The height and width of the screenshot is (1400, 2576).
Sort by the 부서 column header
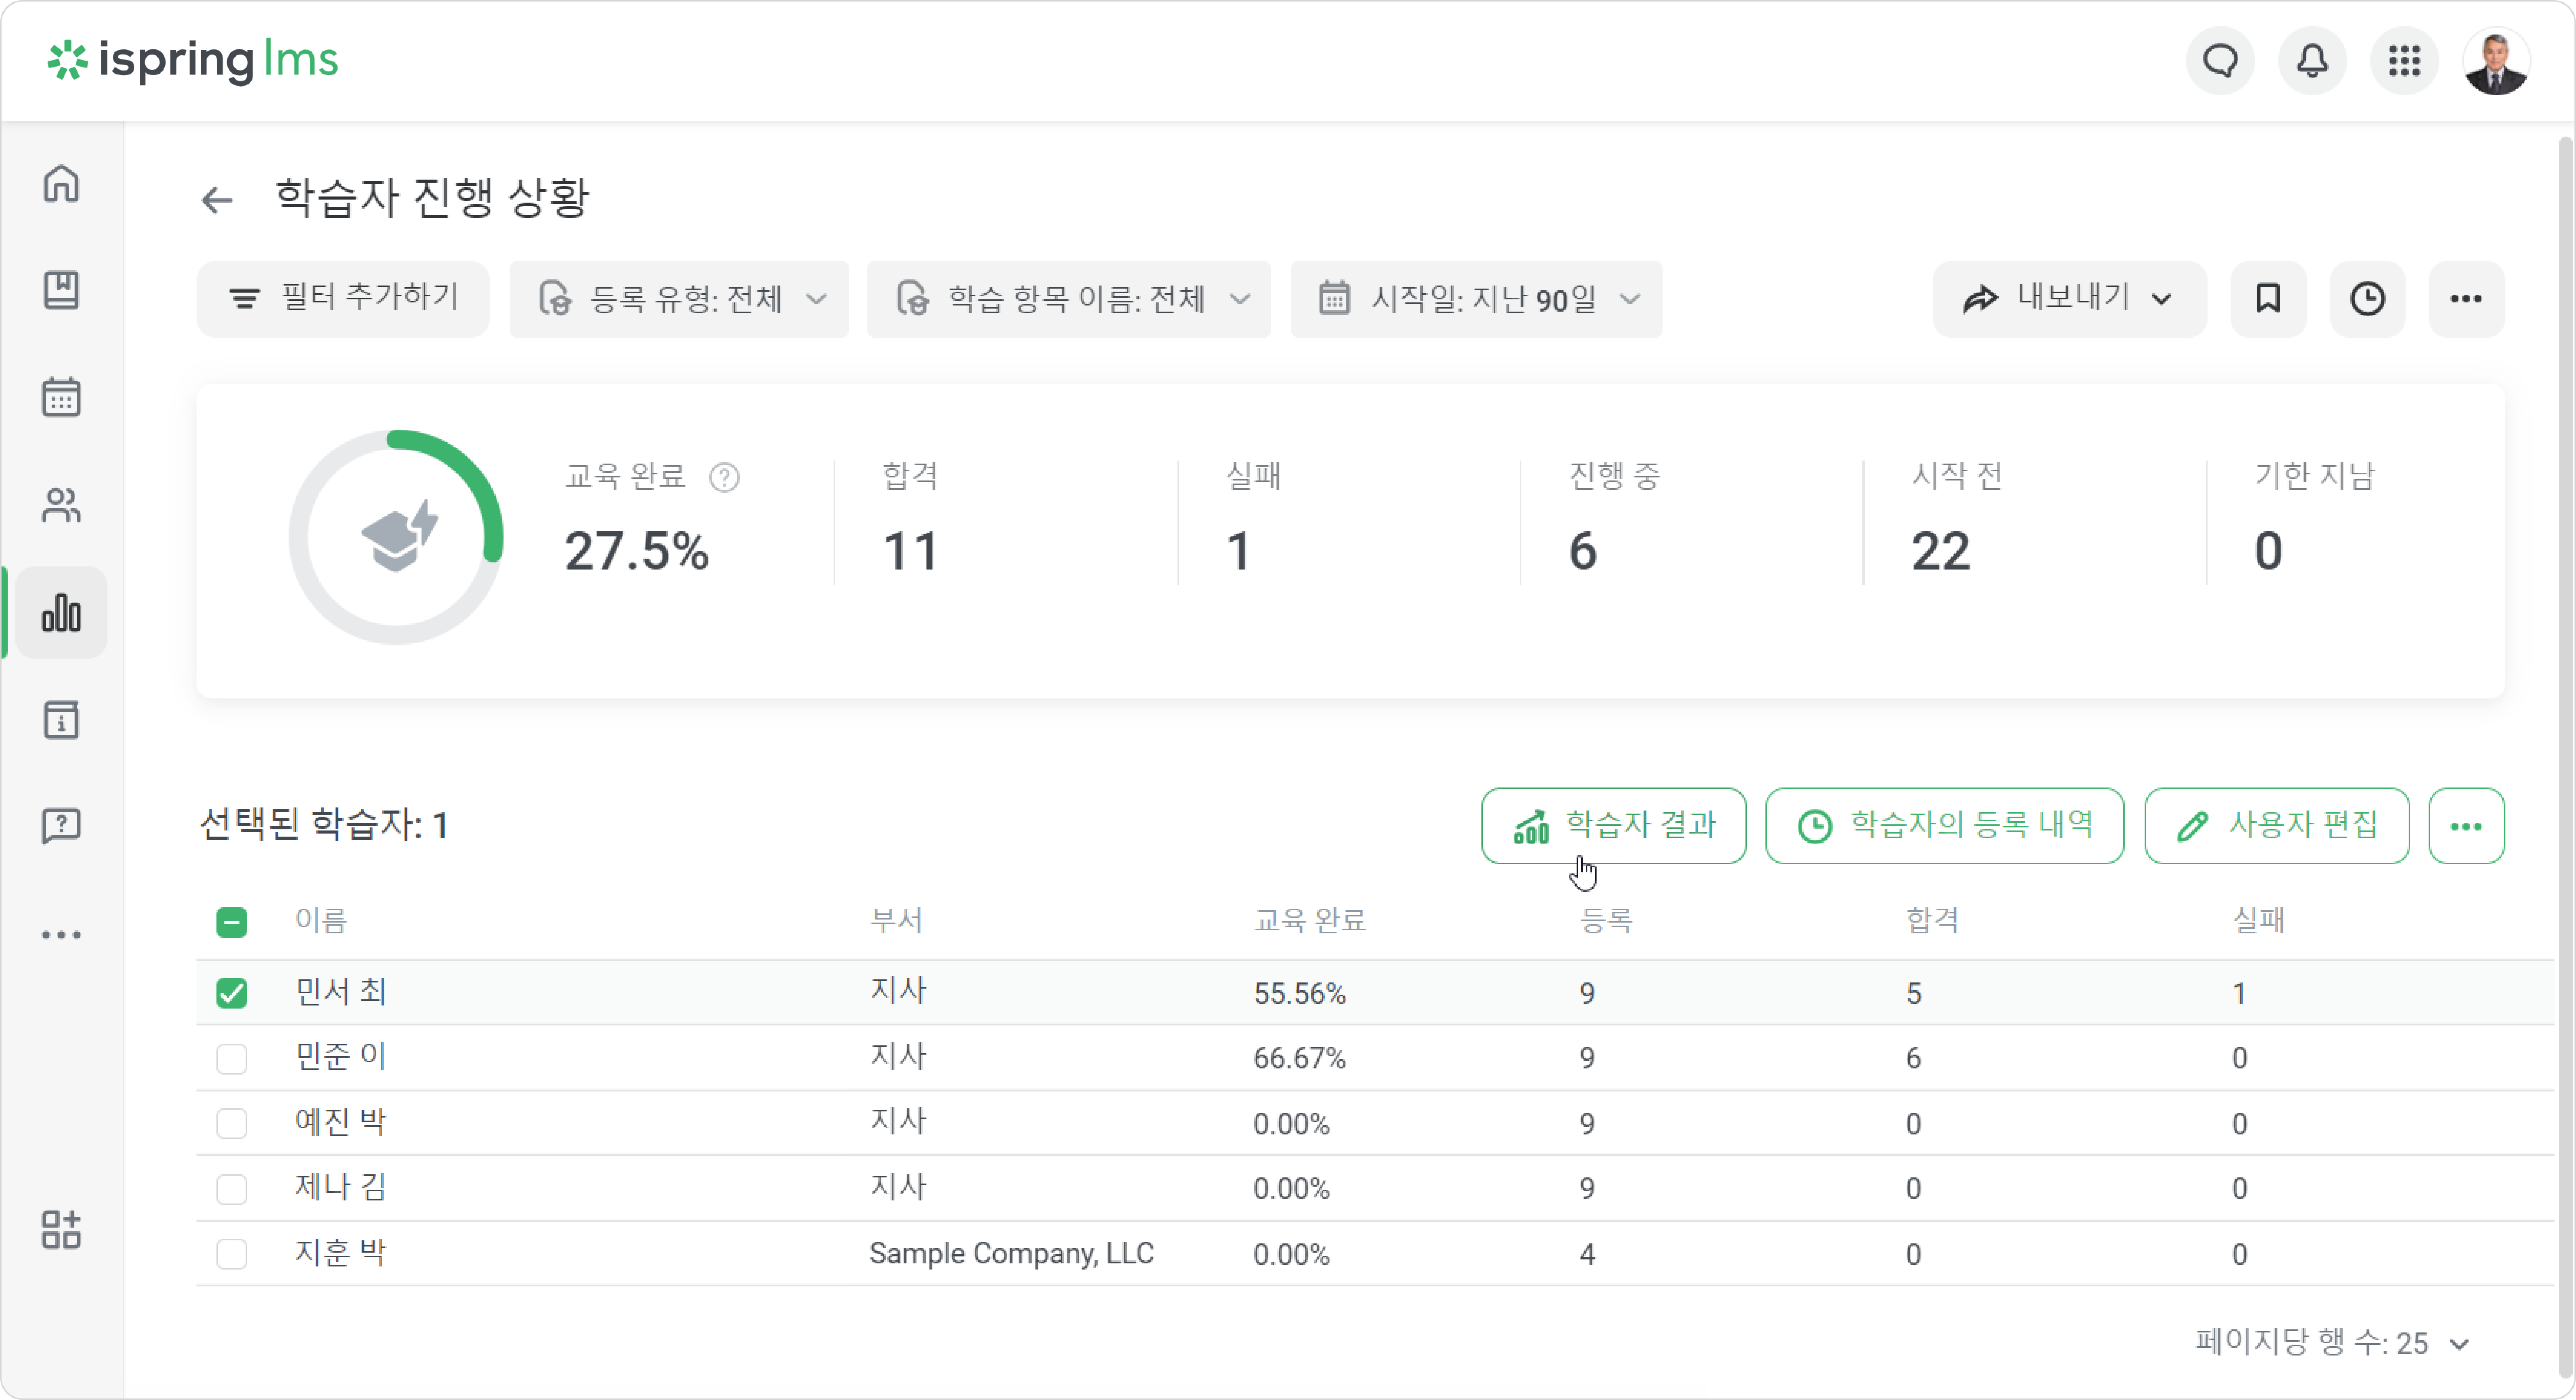coord(896,921)
